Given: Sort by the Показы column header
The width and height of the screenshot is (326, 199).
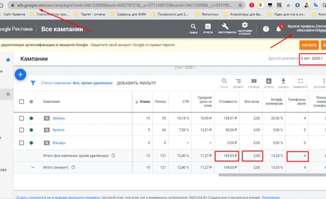Looking at the screenshot, I should 160,102.
